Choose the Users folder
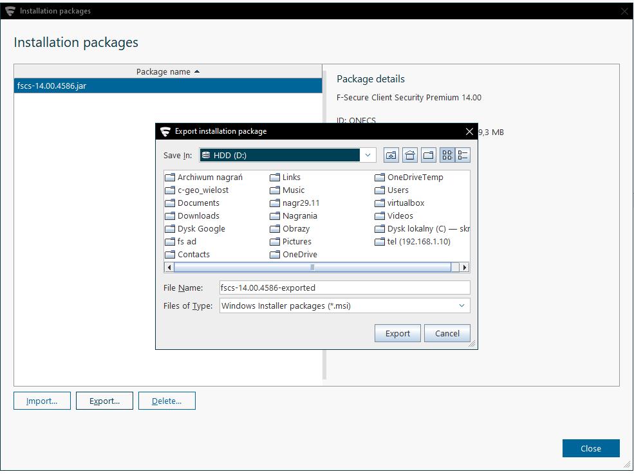 (391, 190)
